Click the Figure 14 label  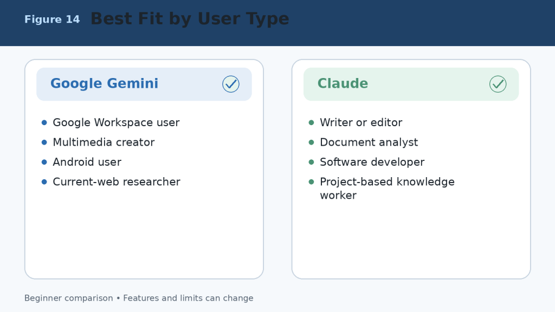point(52,19)
